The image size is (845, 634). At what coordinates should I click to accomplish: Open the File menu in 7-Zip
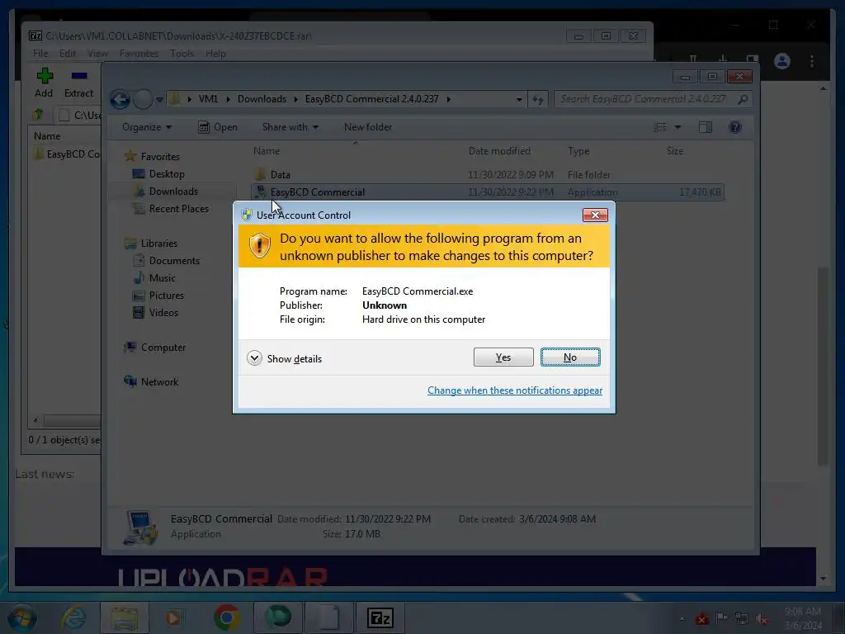pos(40,54)
